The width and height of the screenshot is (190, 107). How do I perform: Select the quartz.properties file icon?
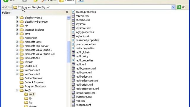[73, 44]
